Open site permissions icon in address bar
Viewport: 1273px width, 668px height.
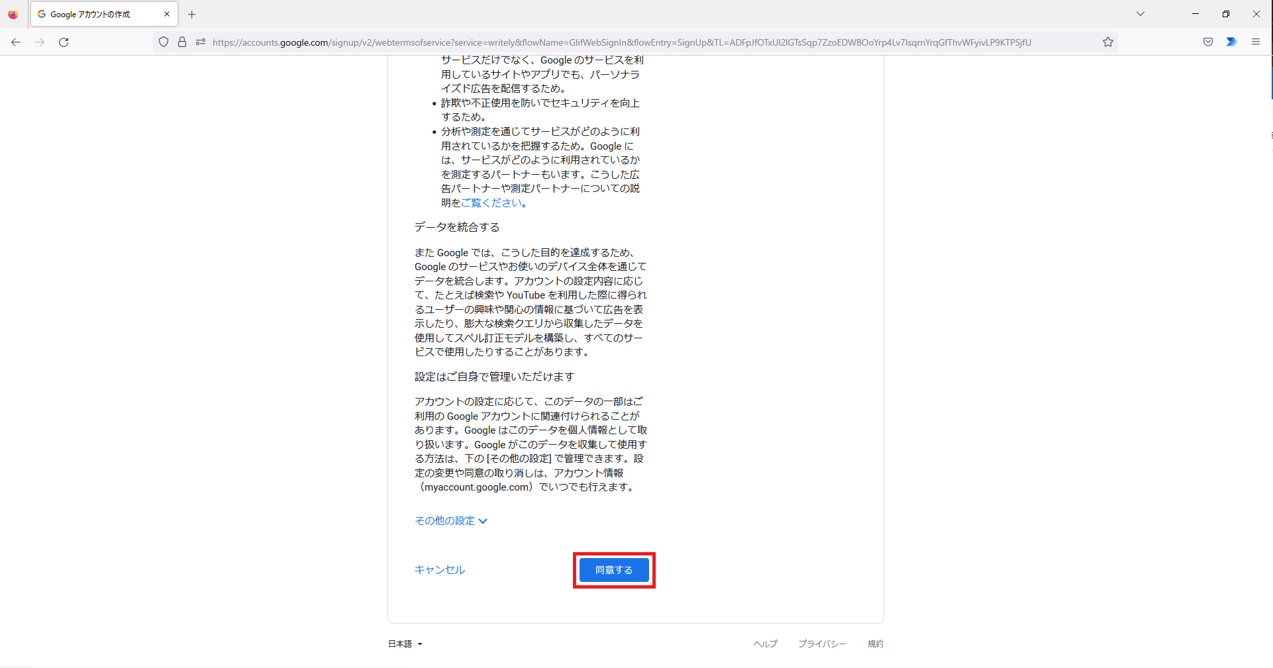pyautogui.click(x=201, y=42)
